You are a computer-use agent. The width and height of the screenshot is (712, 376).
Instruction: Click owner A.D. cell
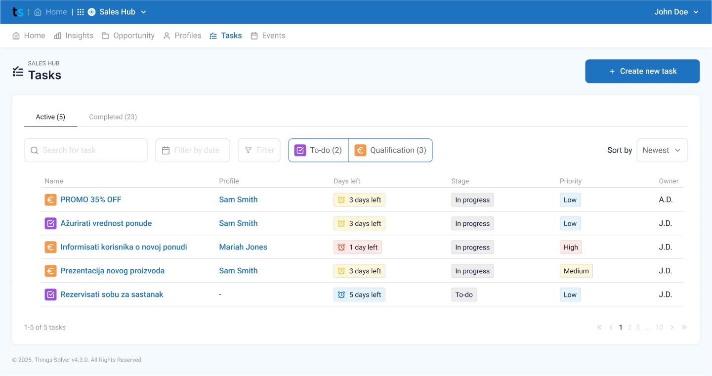pyautogui.click(x=666, y=200)
